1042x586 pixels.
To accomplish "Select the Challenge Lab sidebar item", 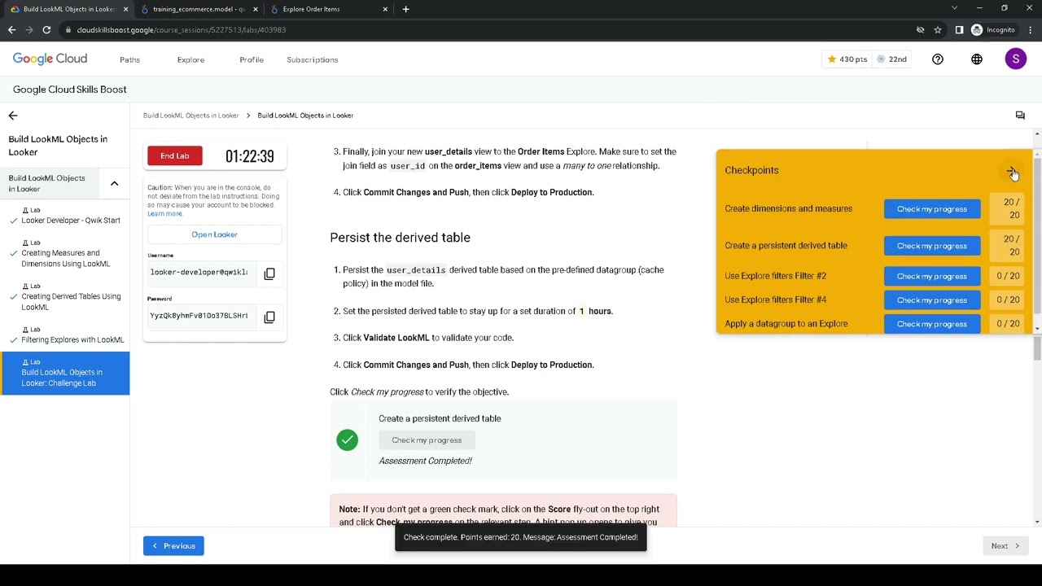I will point(65,374).
